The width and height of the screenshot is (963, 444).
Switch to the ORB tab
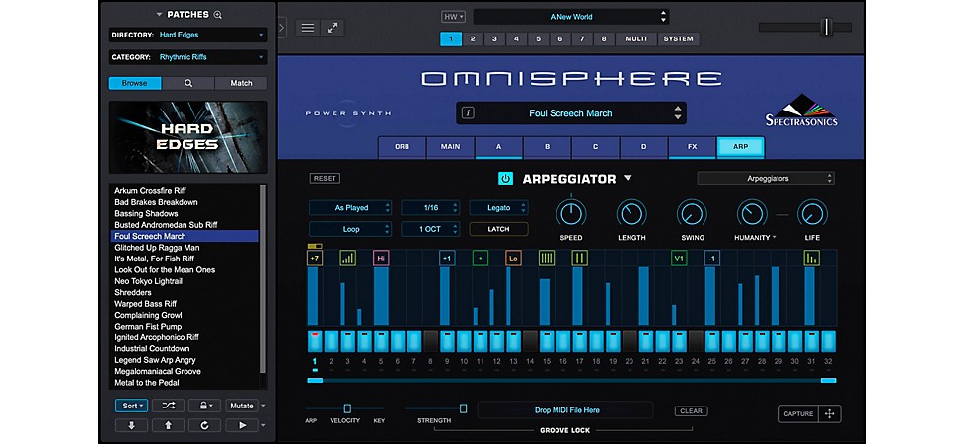click(x=402, y=147)
